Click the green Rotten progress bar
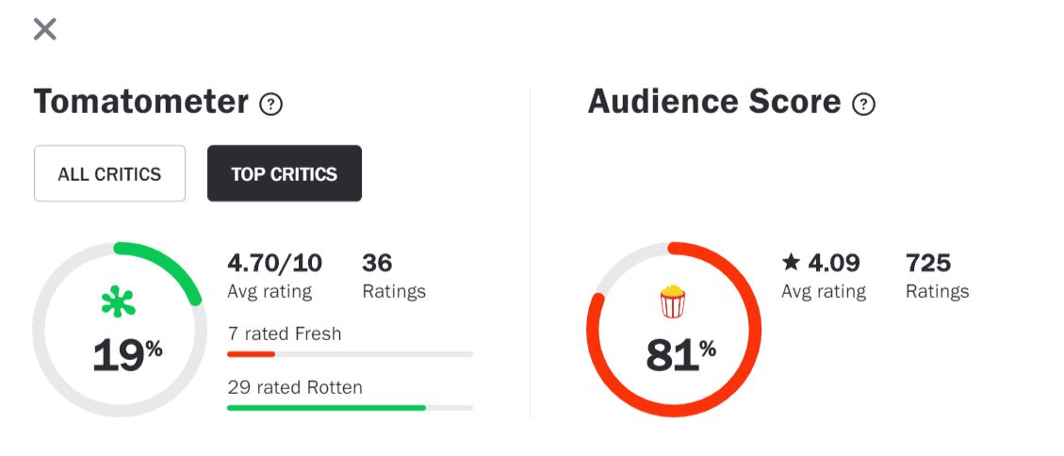This screenshot has width=1064, height=456. (326, 408)
